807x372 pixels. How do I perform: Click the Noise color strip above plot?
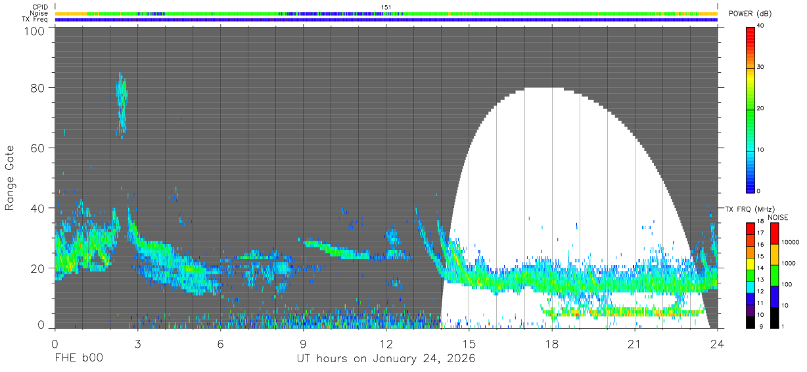tap(386, 13)
